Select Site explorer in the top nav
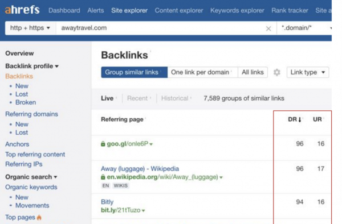 (129, 10)
